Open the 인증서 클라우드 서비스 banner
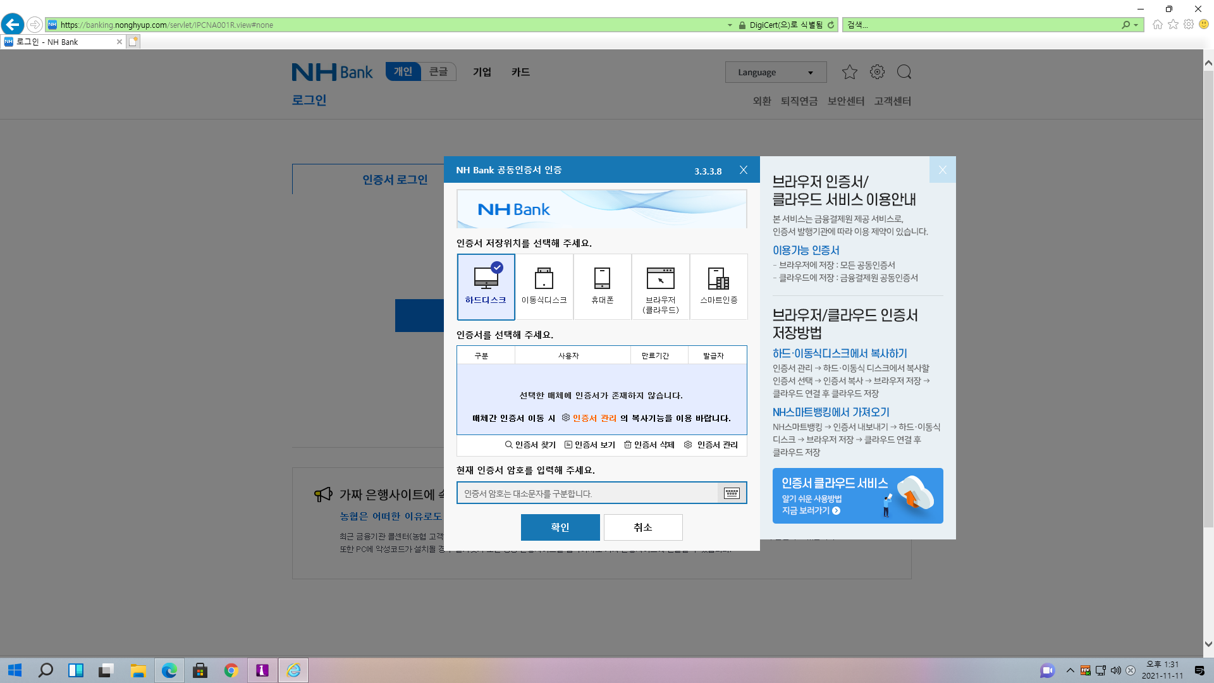 tap(857, 496)
